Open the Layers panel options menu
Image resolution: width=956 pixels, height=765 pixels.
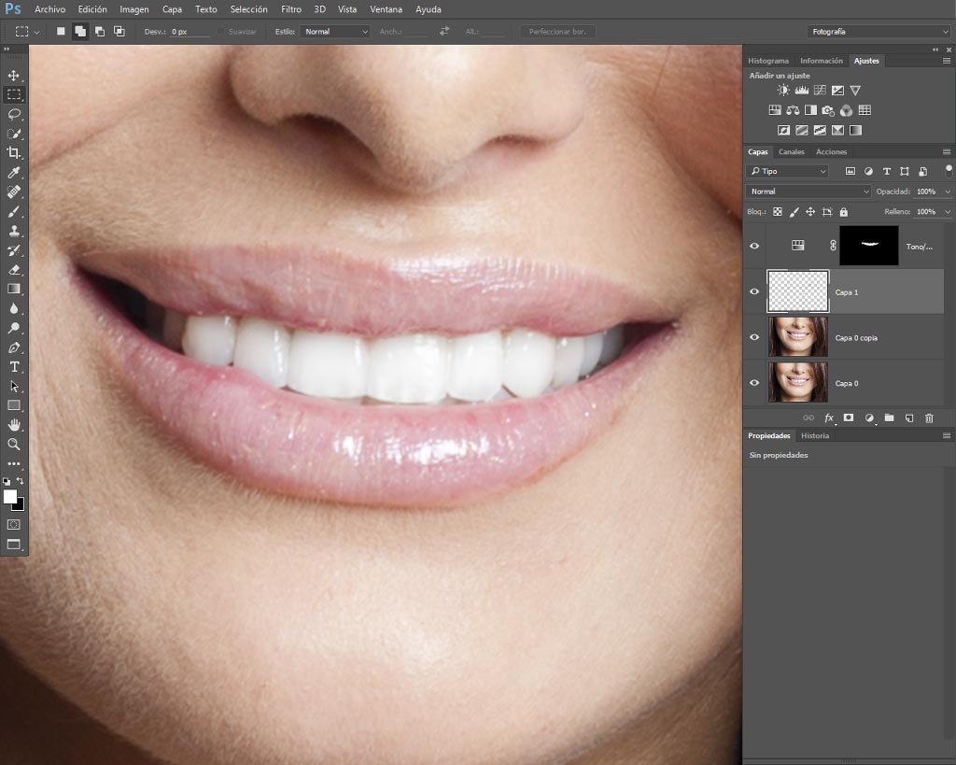coord(947,152)
